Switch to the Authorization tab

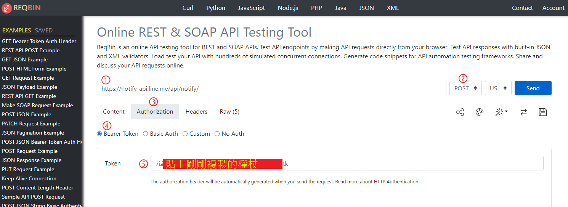tap(155, 111)
